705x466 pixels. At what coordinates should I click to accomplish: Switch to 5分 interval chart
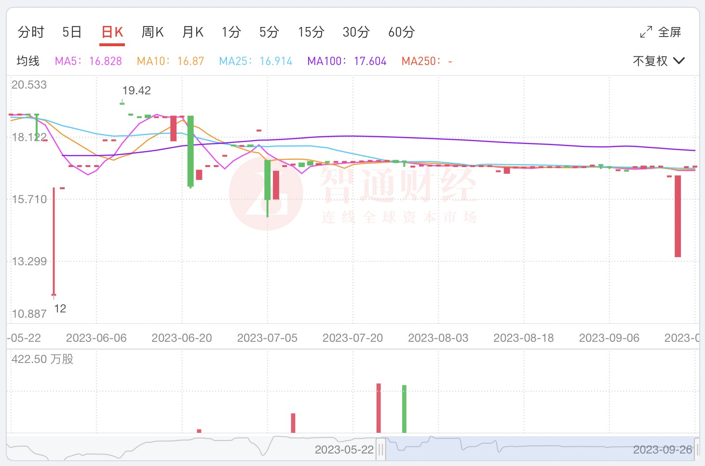(x=269, y=32)
